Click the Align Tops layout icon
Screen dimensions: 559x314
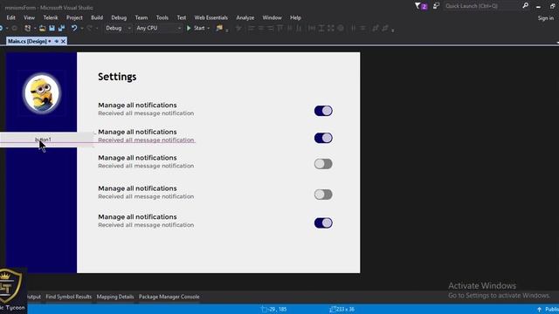pyautogui.click(x=280, y=28)
